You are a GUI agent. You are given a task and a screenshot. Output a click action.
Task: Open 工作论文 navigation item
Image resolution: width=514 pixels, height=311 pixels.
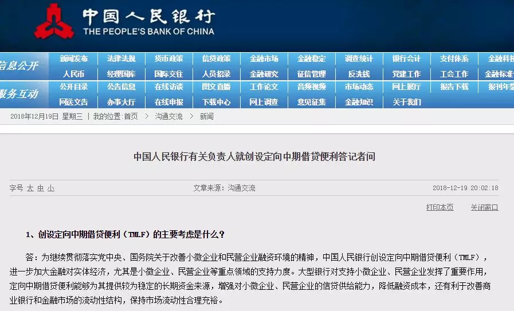[264, 87]
